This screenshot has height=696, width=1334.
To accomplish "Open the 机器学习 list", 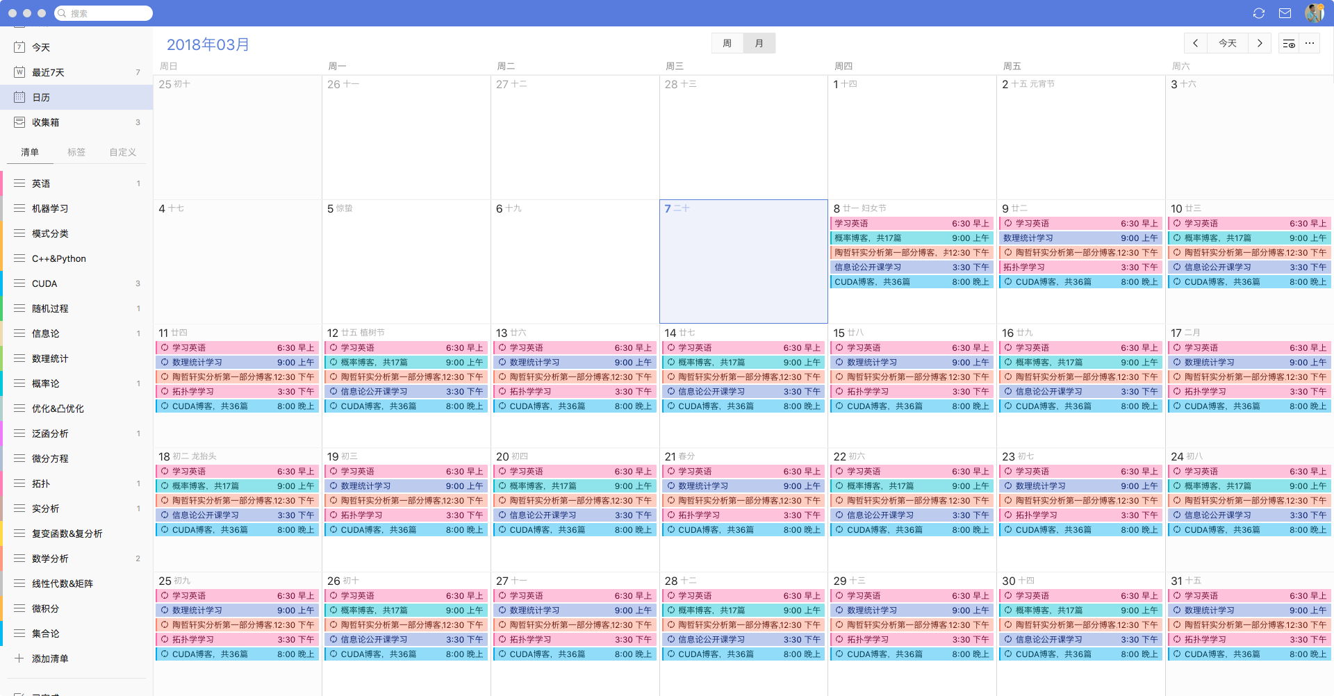I will pyautogui.click(x=50, y=208).
